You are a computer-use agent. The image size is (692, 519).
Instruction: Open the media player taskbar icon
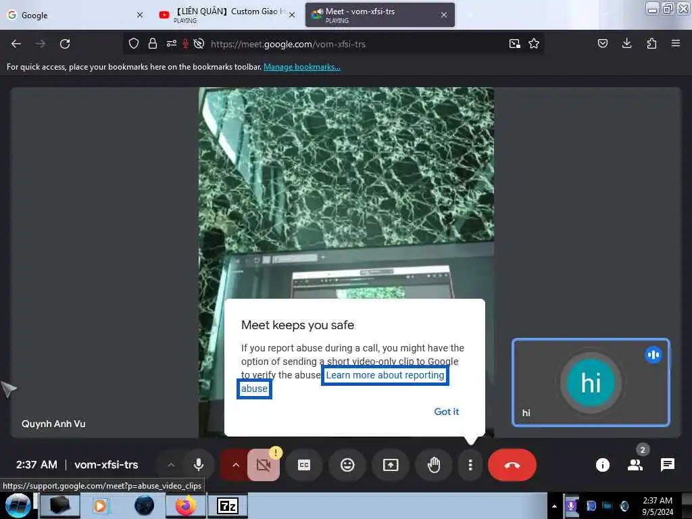pyautogui.click(x=101, y=505)
